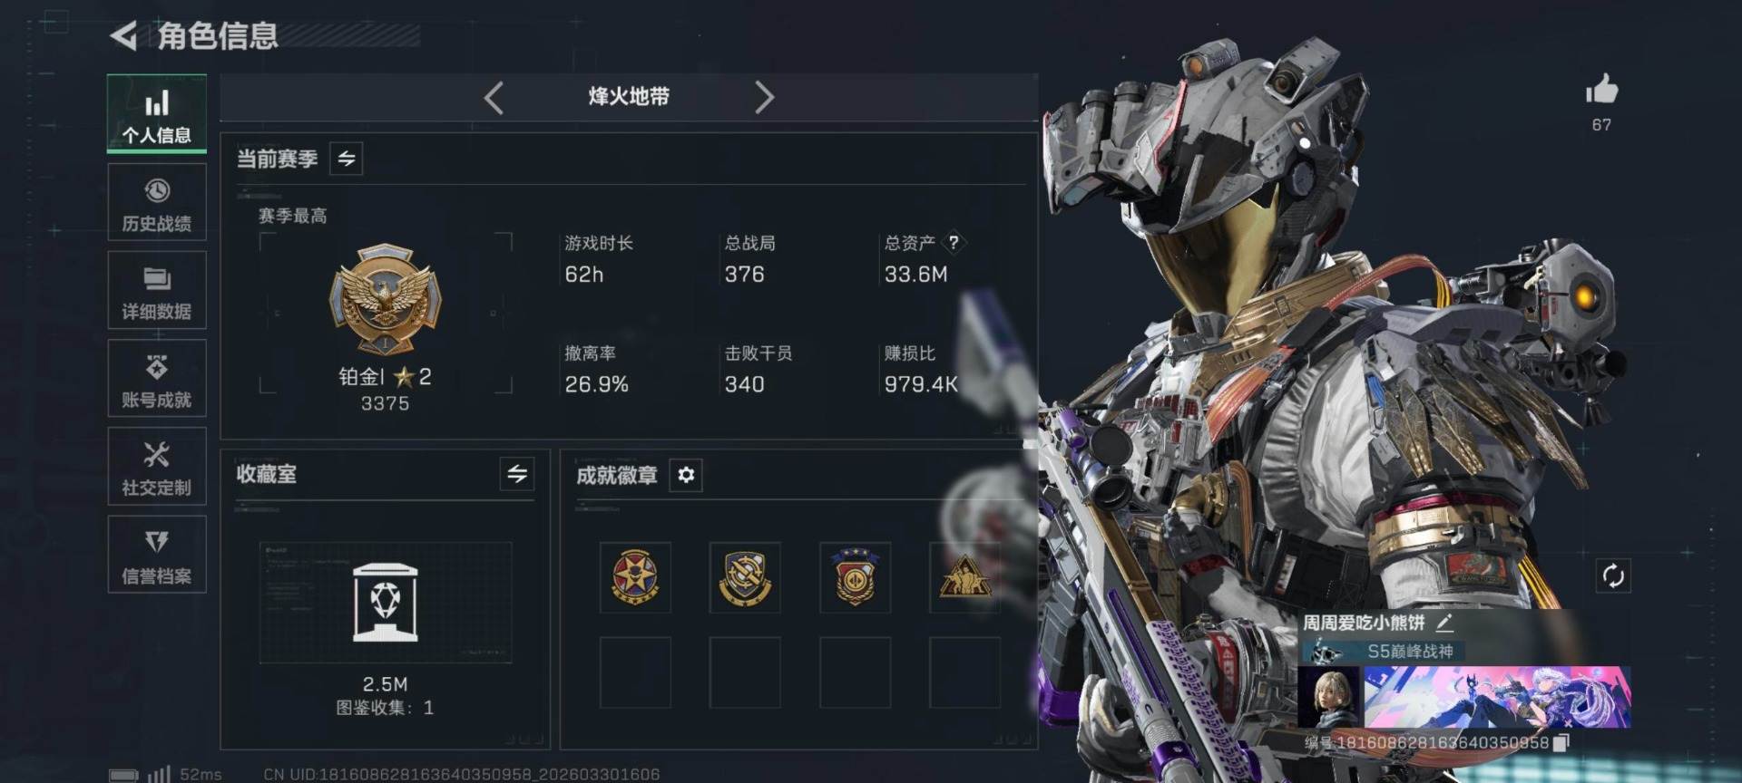Edit nickname with the pencil icon
The width and height of the screenshot is (1742, 783).
pos(1445,623)
